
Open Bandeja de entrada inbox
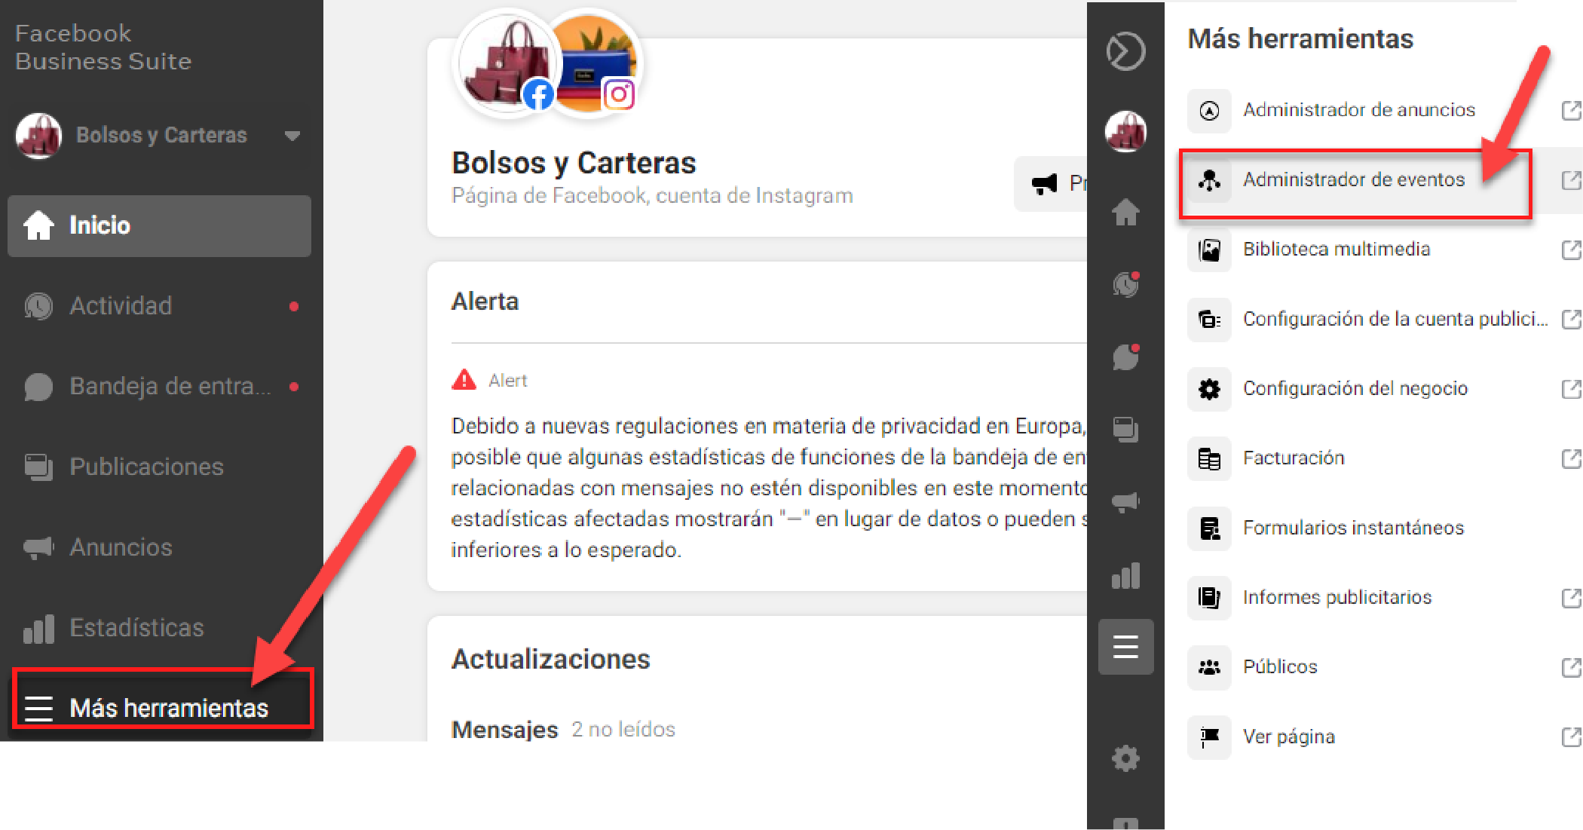pos(169,387)
